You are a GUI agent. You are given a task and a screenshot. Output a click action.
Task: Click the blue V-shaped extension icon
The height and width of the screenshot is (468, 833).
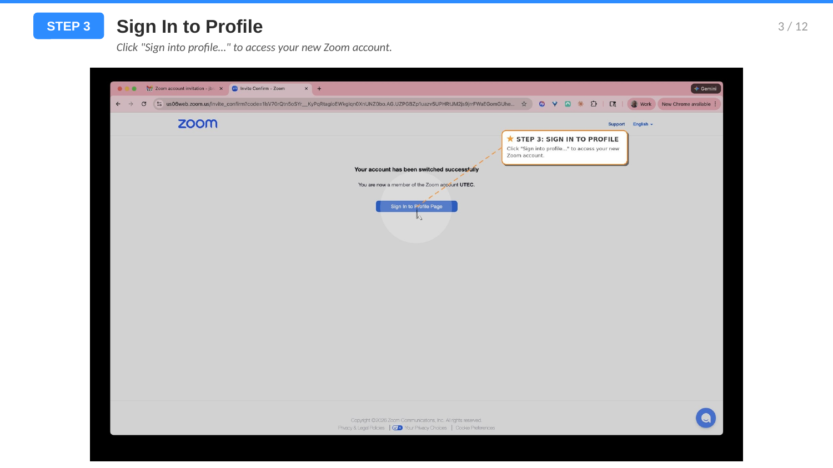555,104
